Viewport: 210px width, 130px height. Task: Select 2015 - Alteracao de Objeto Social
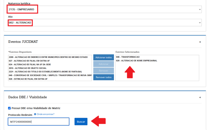(28, 68)
